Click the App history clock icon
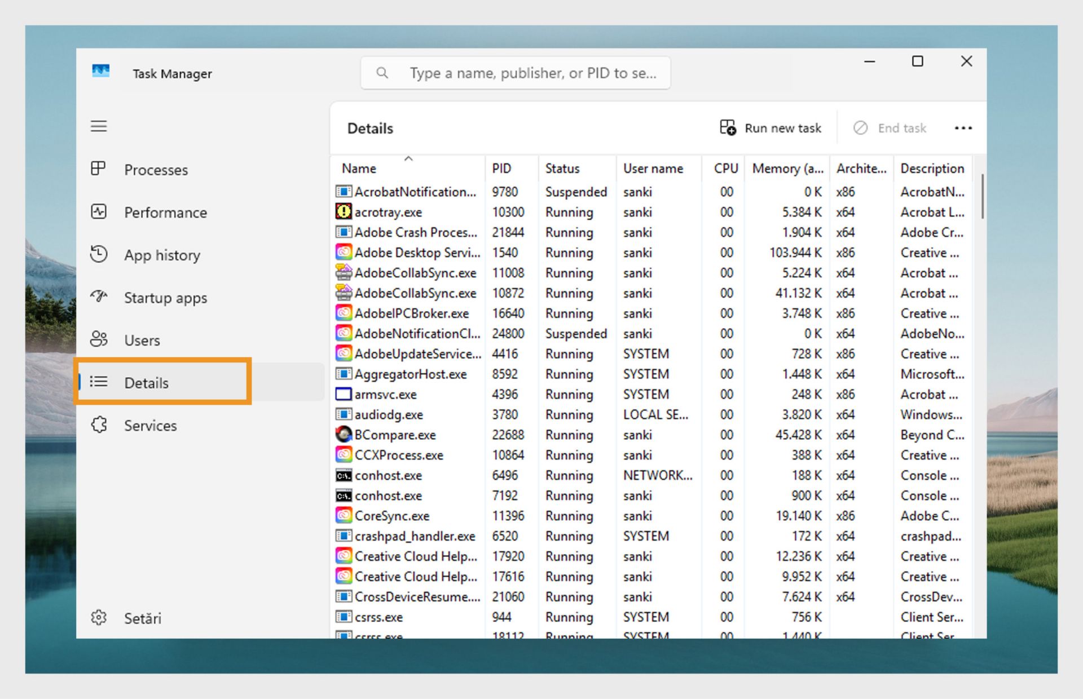 [x=99, y=254]
